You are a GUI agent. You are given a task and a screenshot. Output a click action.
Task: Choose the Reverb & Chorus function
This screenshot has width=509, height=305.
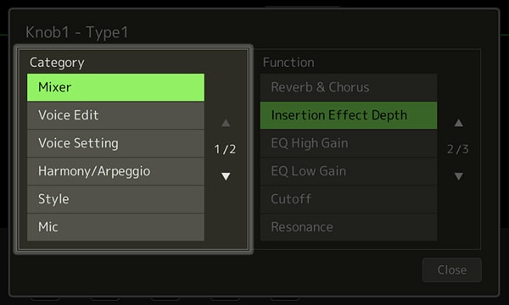click(349, 87)
